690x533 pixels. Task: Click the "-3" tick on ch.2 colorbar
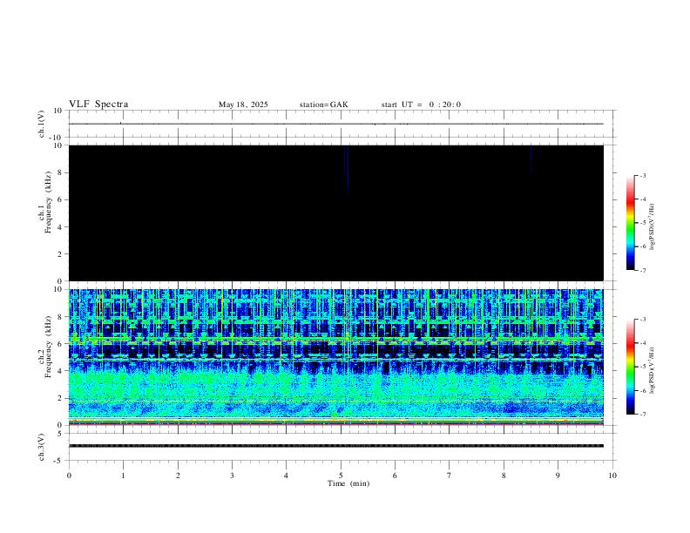642,320
